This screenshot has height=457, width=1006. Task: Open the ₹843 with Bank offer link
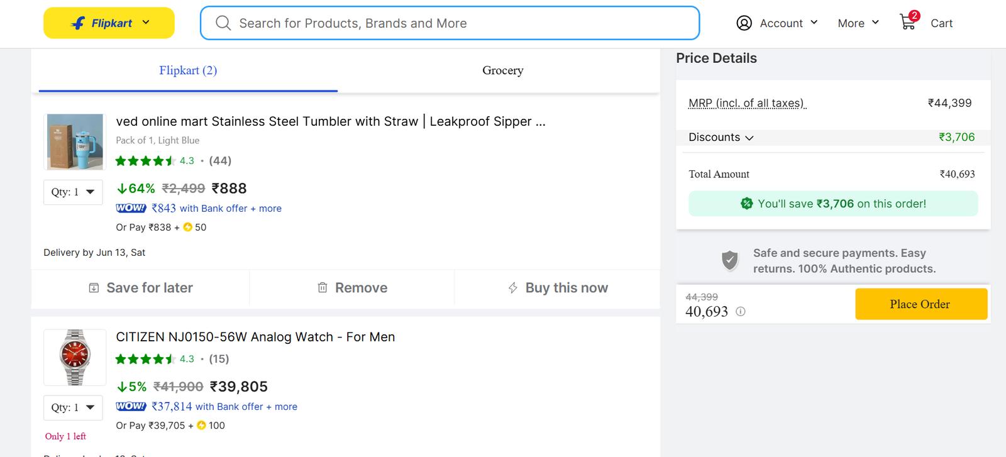click(216, 208)
